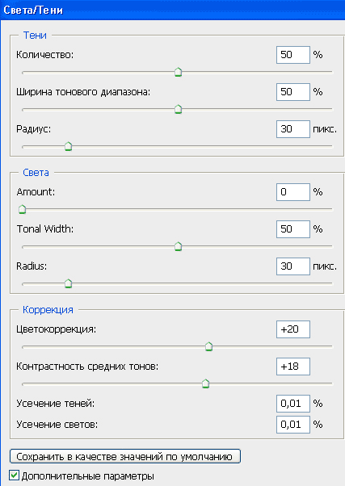Click Сохранить в качестве значений по умолчанию button
Screen dimensions: 345x486
125,457
